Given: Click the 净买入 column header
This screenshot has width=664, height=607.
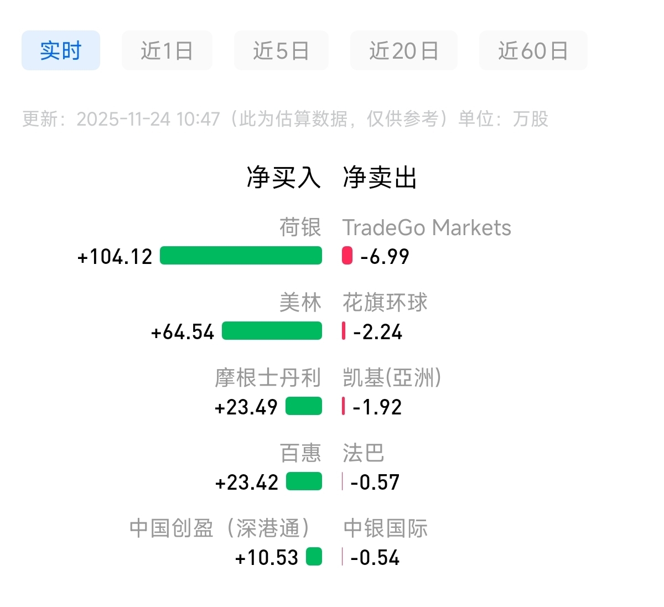Looking at the screenshot, I should point(283,178).
